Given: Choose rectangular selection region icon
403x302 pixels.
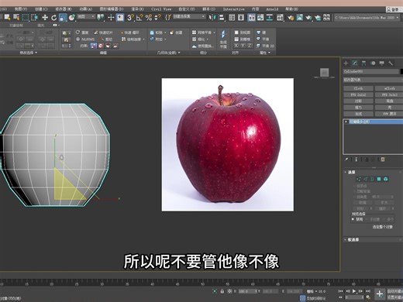Looking at the screenshot, I should (x=26, y=17).
